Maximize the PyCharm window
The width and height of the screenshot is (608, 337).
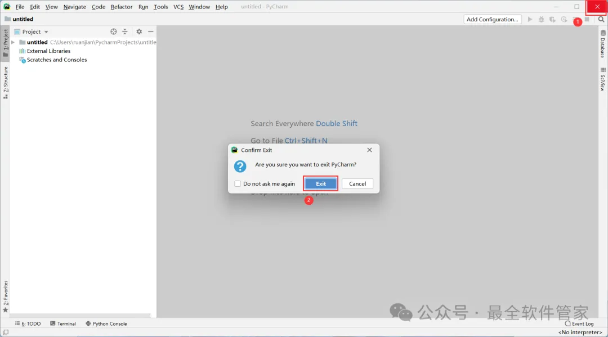point(576,7)
